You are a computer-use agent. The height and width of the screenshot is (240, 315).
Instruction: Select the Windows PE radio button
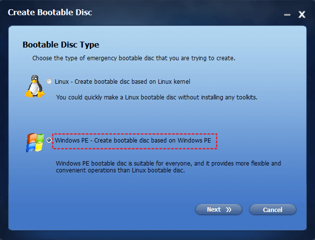(x=49, y=140)
